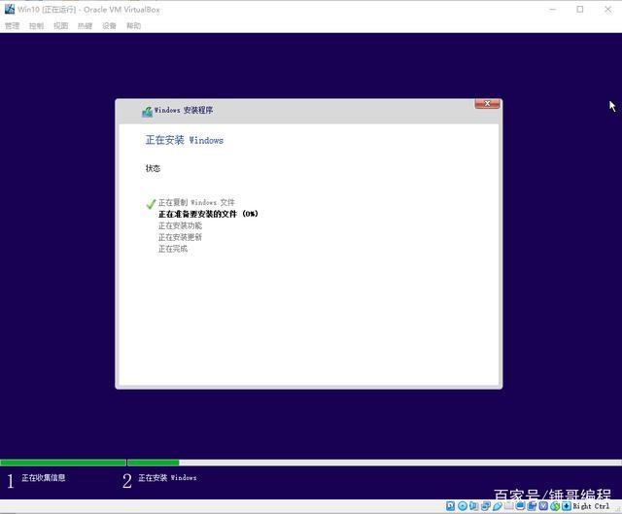Open the 控制 menu

pos(36,26)
